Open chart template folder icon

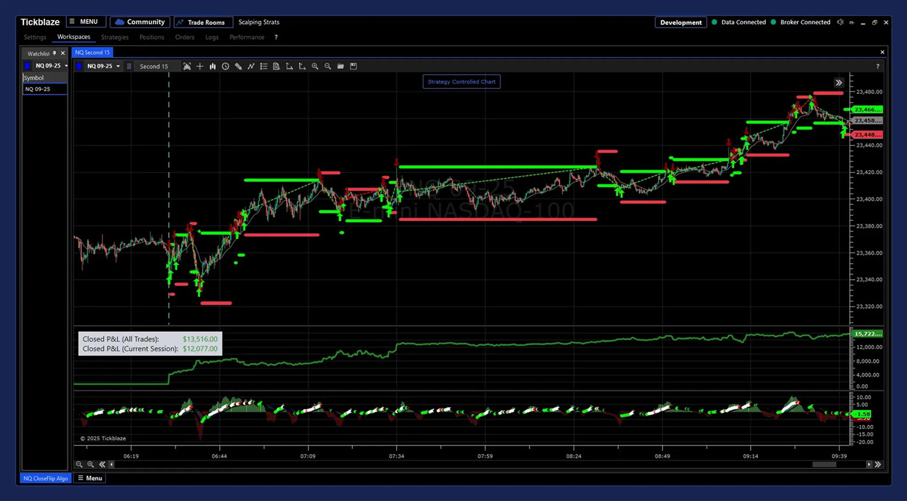click(341, 66)
